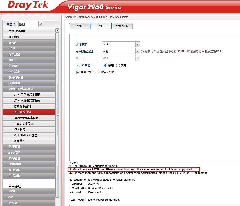
Task: Expand the 路由設定 menu section
Action: [x=29, y=54]
